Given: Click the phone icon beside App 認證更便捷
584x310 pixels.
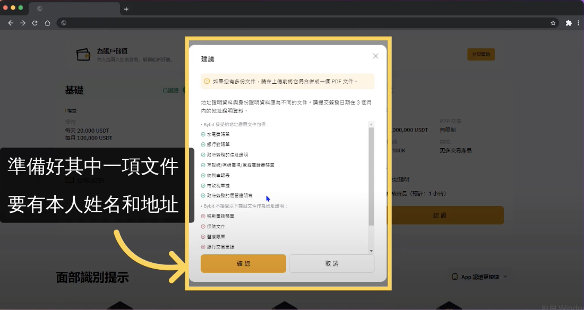Looking at the screenshot, I should (455, 277).
